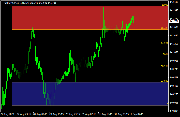Click the 27 Aug 2020 time label
Viewport: 180px width, 117px height.
tap(8, 114)
